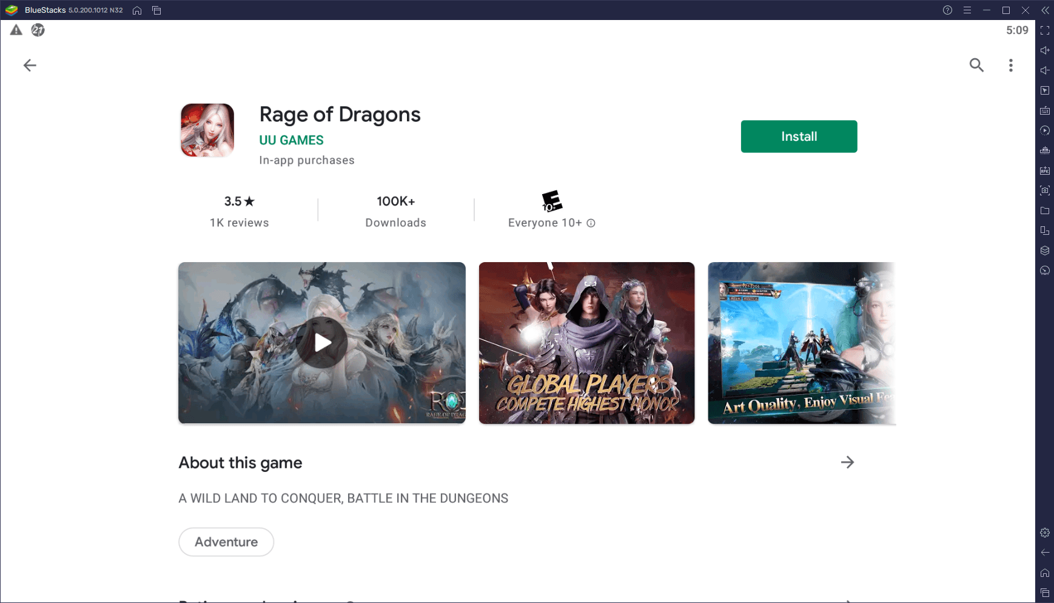The width and height of the screenshot is (1054, 603).
Task: Collapse the BlueStacks sidebar with the chevron
Action: [x=1045, y=10]
